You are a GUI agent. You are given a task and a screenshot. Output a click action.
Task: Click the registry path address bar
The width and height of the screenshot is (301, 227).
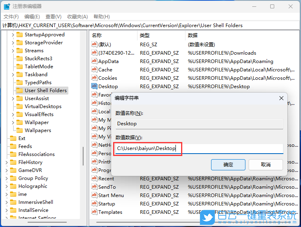[x=150, y=26]
